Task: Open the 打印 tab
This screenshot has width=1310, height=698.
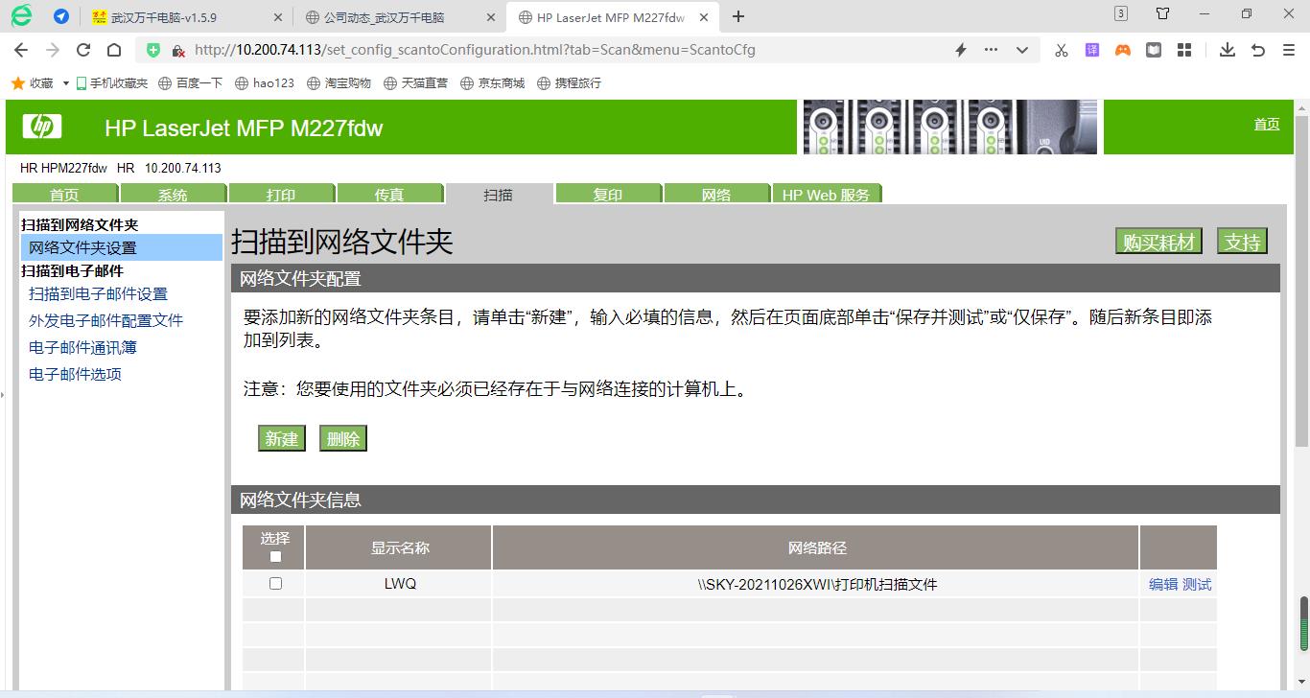Action: click(x=282, y=195)
